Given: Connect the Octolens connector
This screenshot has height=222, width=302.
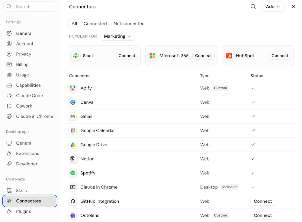Looking at the screenshot, I should pyautogui.click(x=263, y=215).
